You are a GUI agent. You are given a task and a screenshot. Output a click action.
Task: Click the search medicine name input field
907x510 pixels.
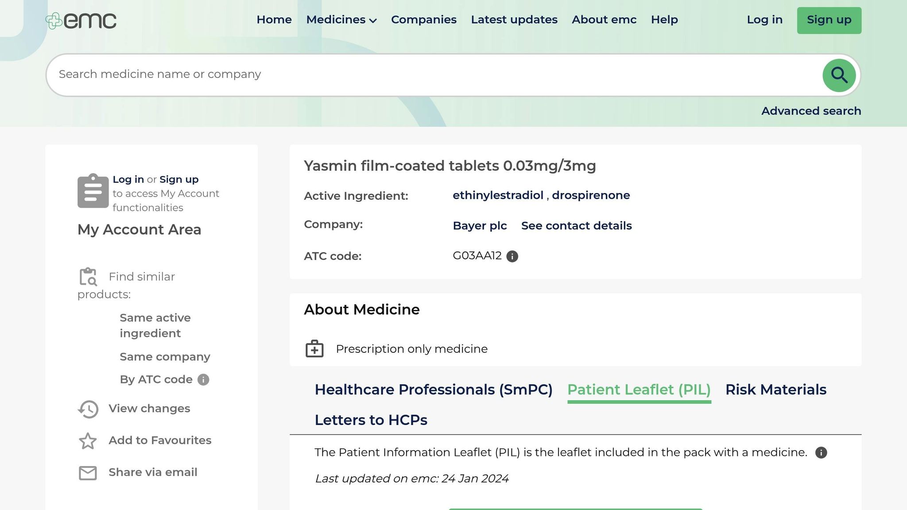pos(434,75)
